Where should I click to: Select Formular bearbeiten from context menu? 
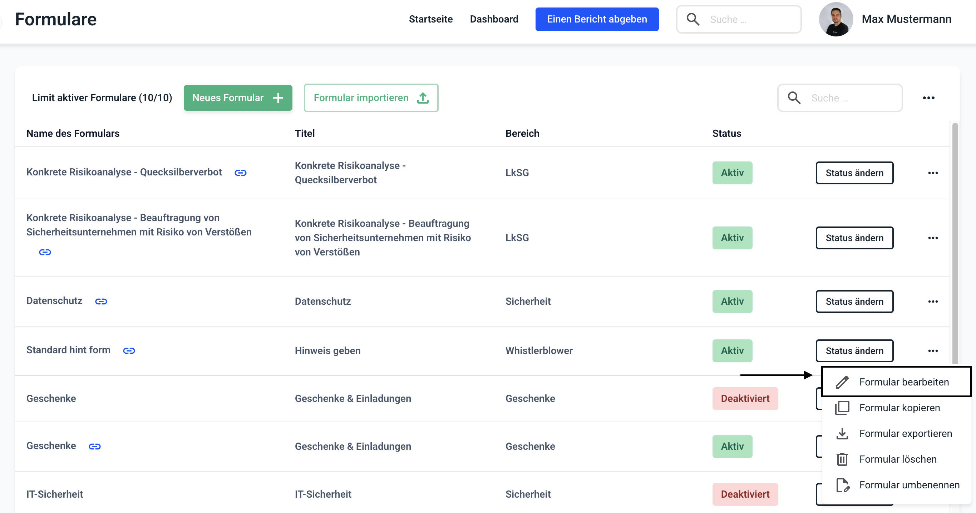point(904,382)
